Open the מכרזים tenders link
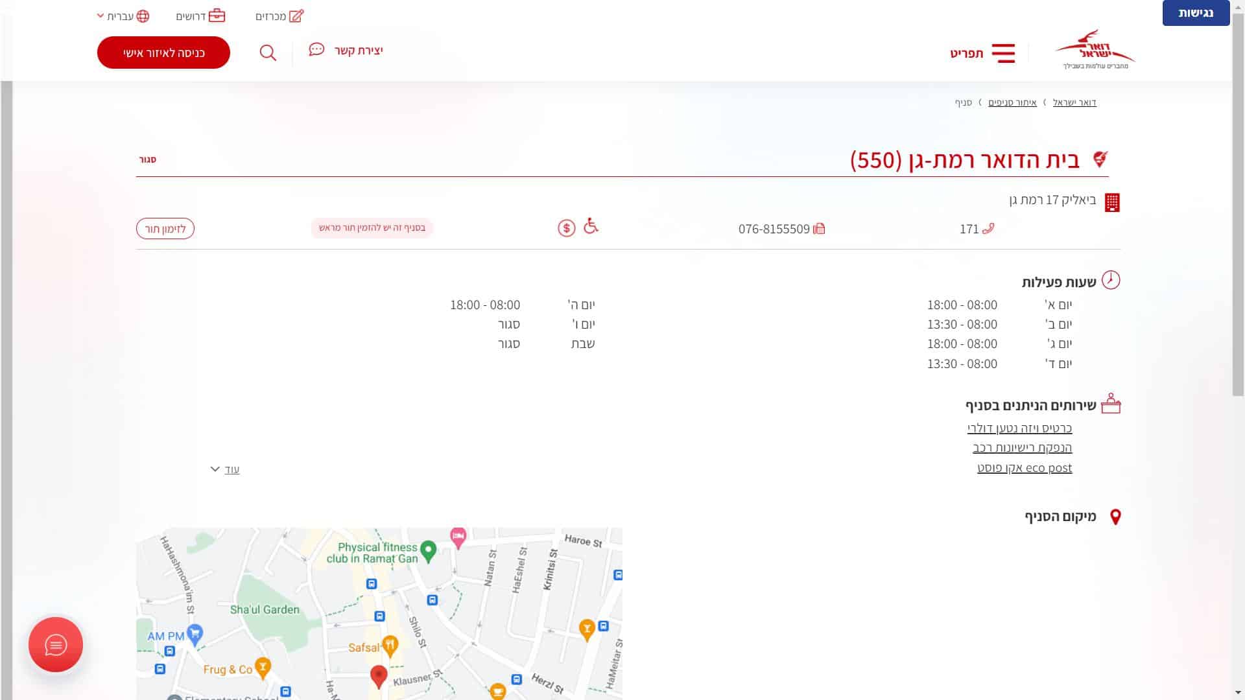Viewport: 1245px width, 700px height. point(279,16)
